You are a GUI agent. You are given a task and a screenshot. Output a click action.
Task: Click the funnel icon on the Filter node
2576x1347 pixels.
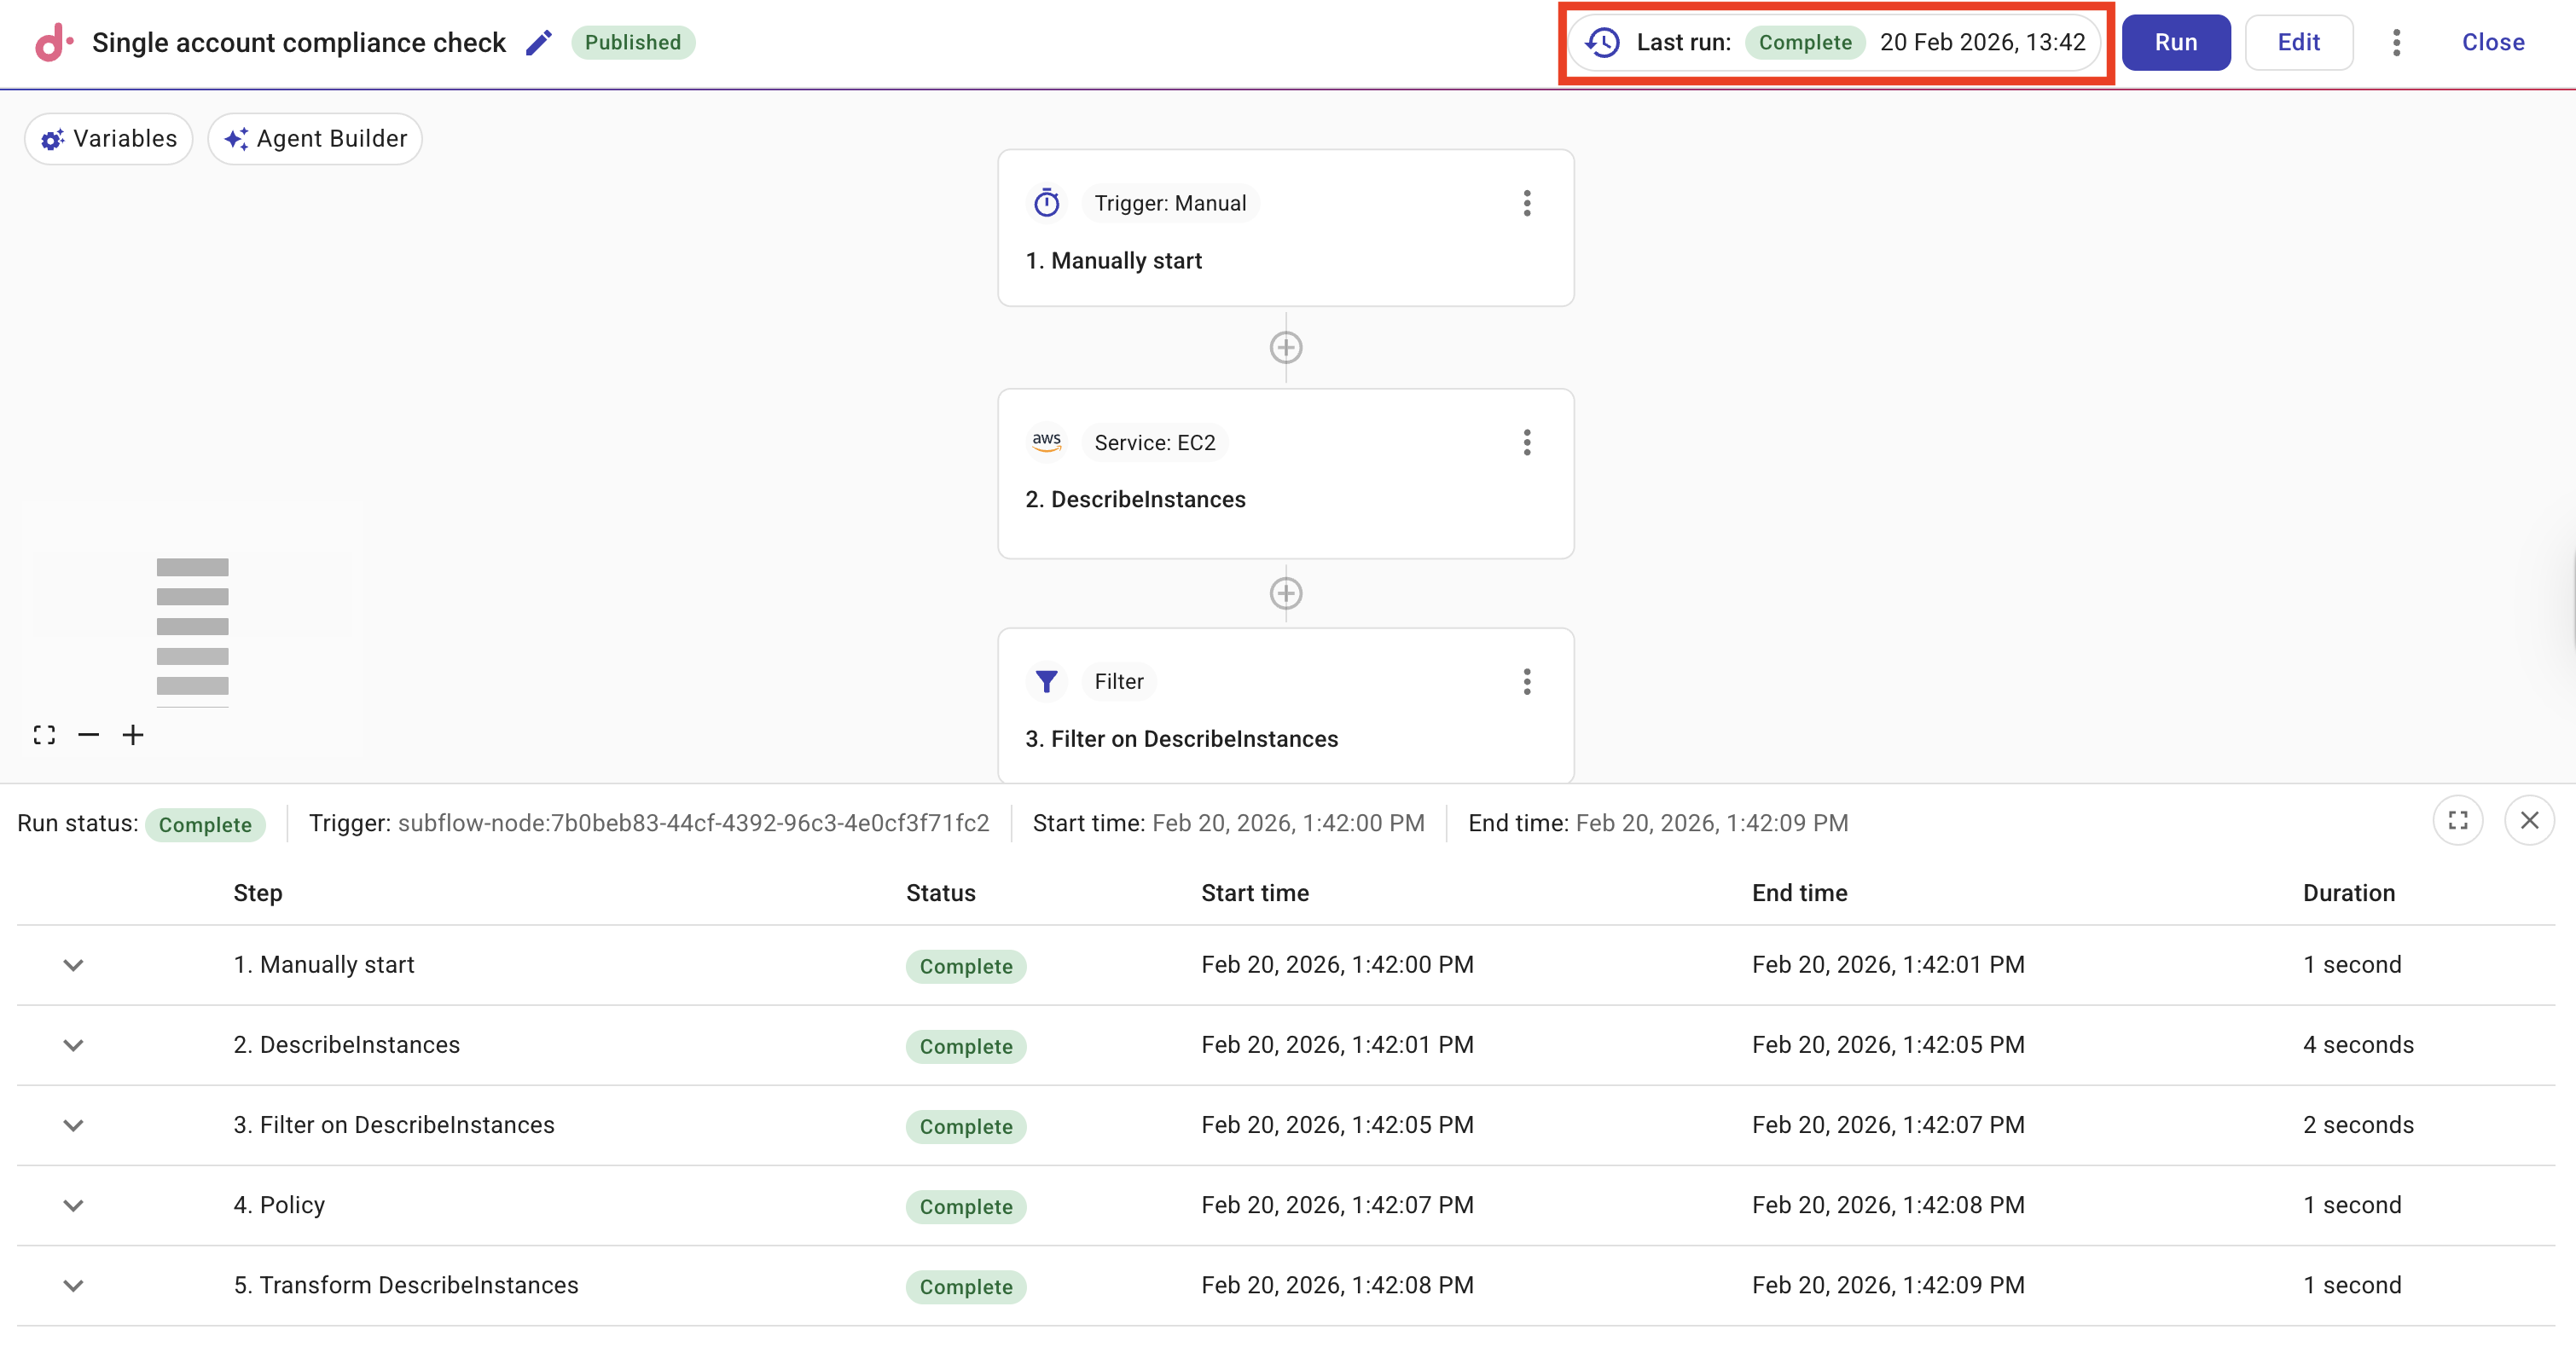point(1046,680)
